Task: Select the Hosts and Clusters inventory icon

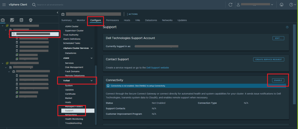Action: pos(3,20)
